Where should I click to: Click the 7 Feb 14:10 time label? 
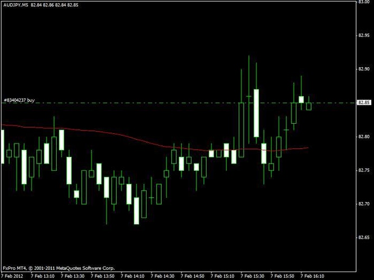133,276
